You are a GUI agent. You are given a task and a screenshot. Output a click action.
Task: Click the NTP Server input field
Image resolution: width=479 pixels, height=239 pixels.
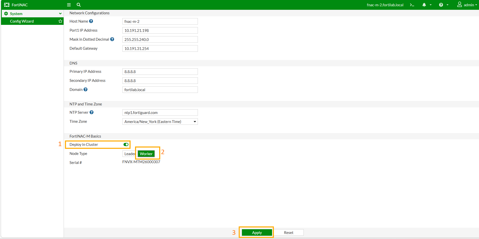[160, 112]
